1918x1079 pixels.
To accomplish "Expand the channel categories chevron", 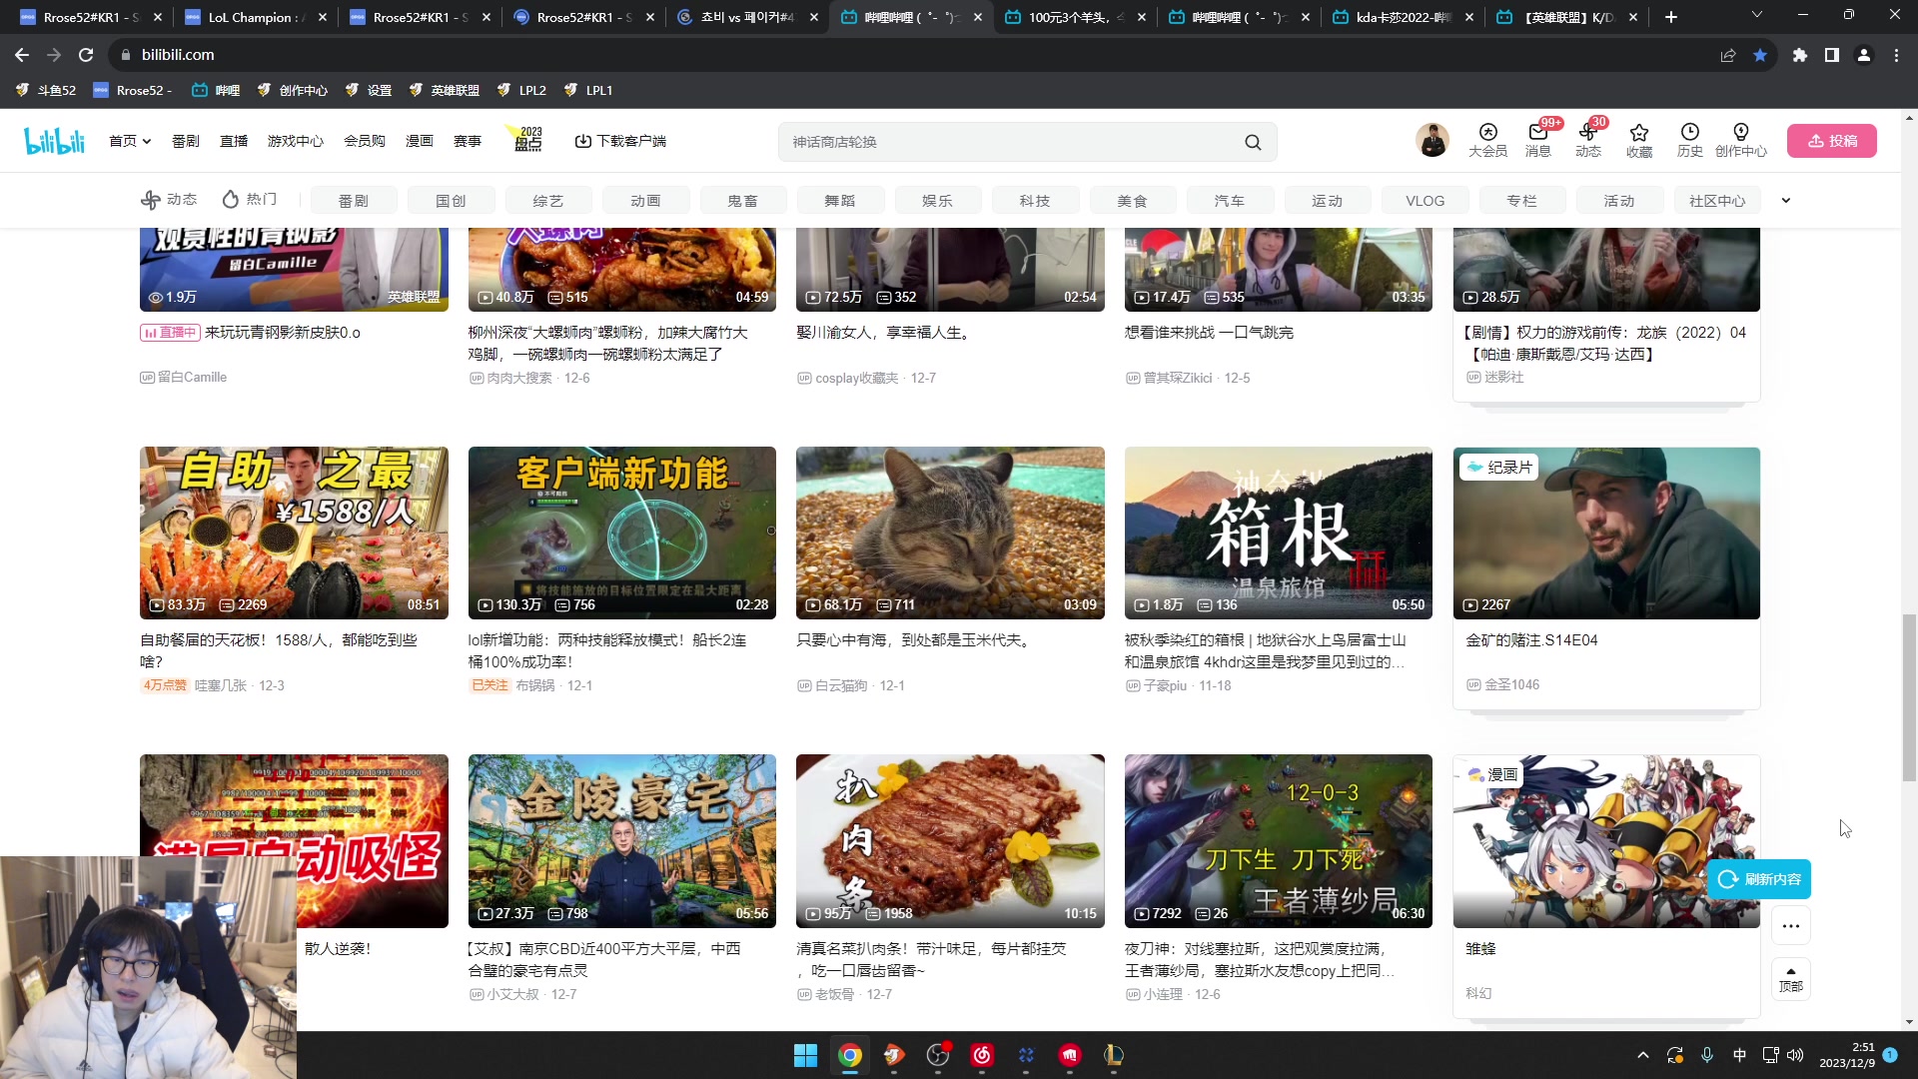I will pos(1786,200).
